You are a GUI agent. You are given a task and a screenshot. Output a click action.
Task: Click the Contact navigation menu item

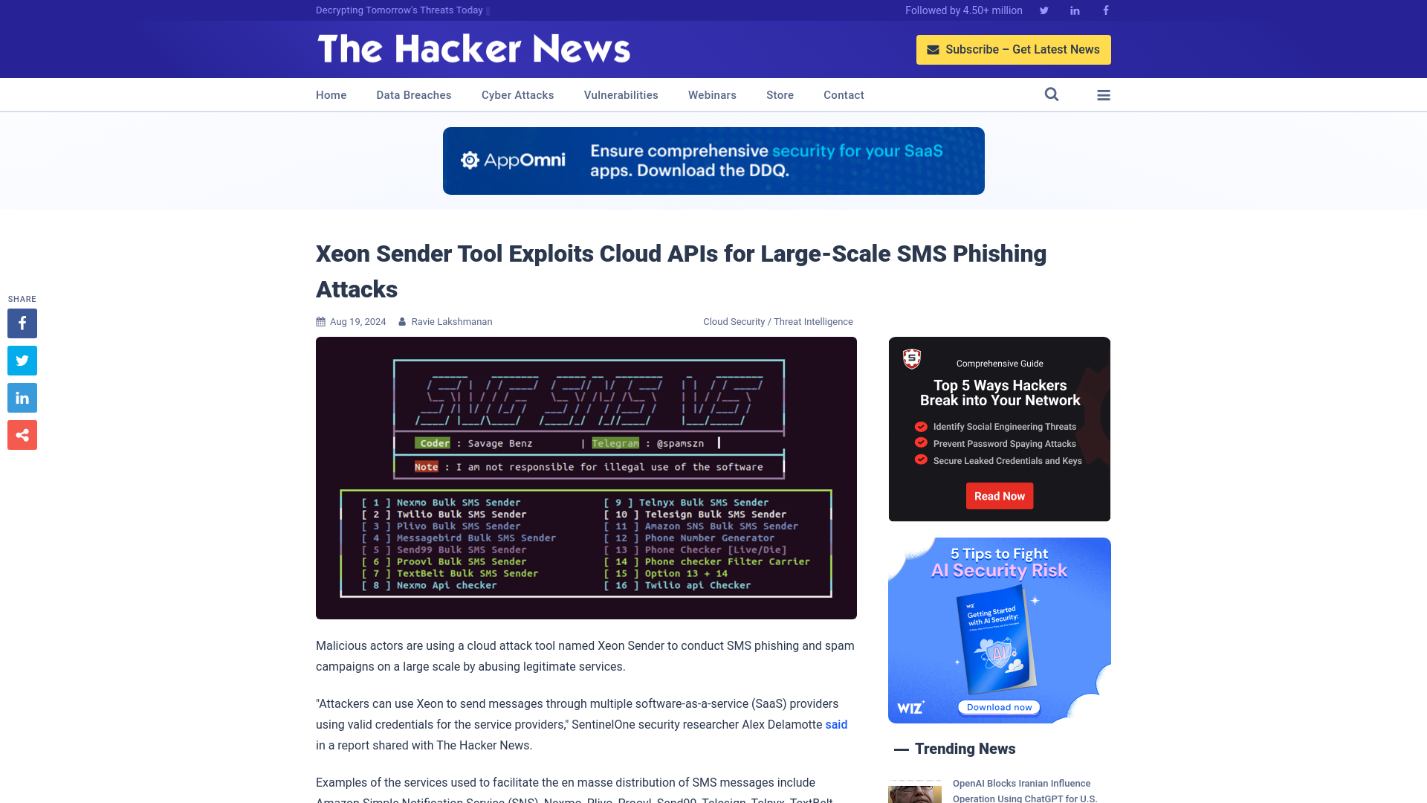[x=843, y=95]
